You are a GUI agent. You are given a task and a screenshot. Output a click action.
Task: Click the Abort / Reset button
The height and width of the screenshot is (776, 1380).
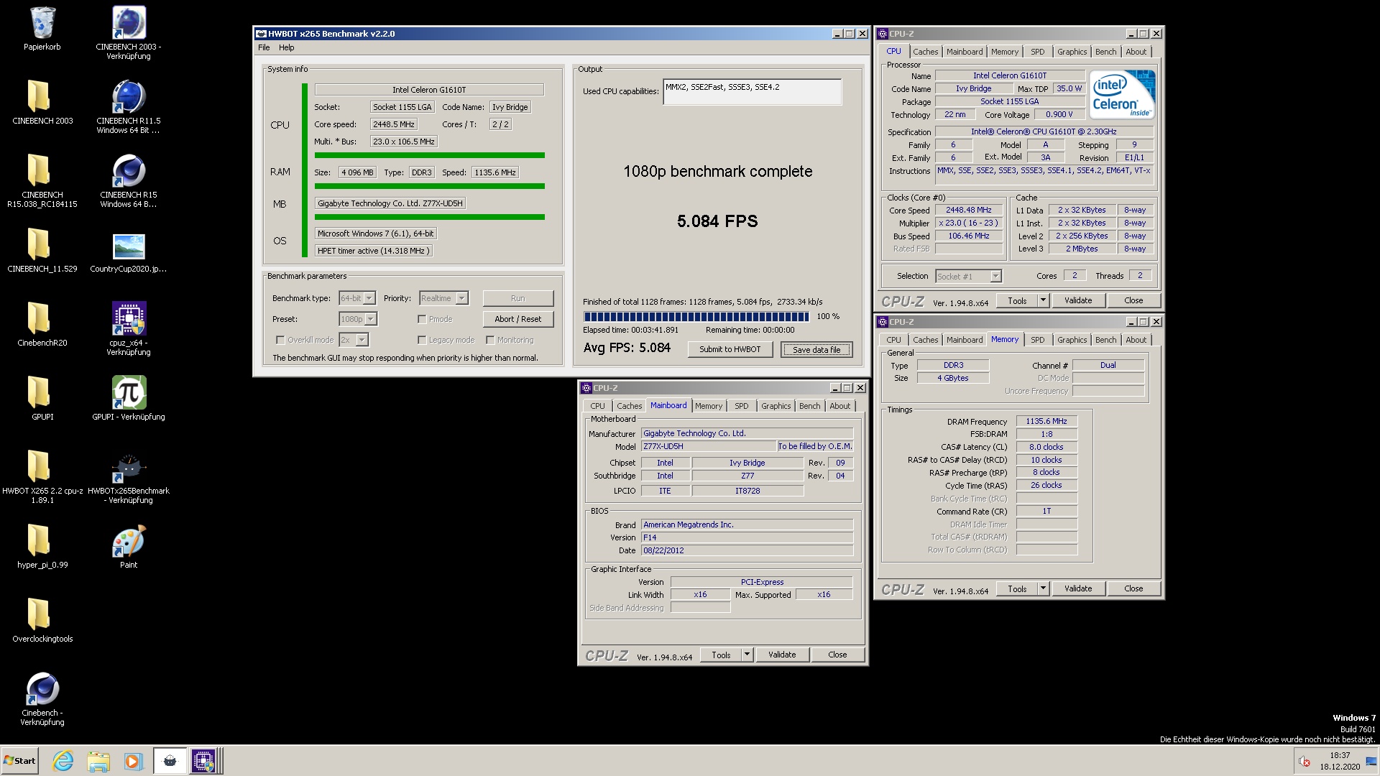(518, 319)
